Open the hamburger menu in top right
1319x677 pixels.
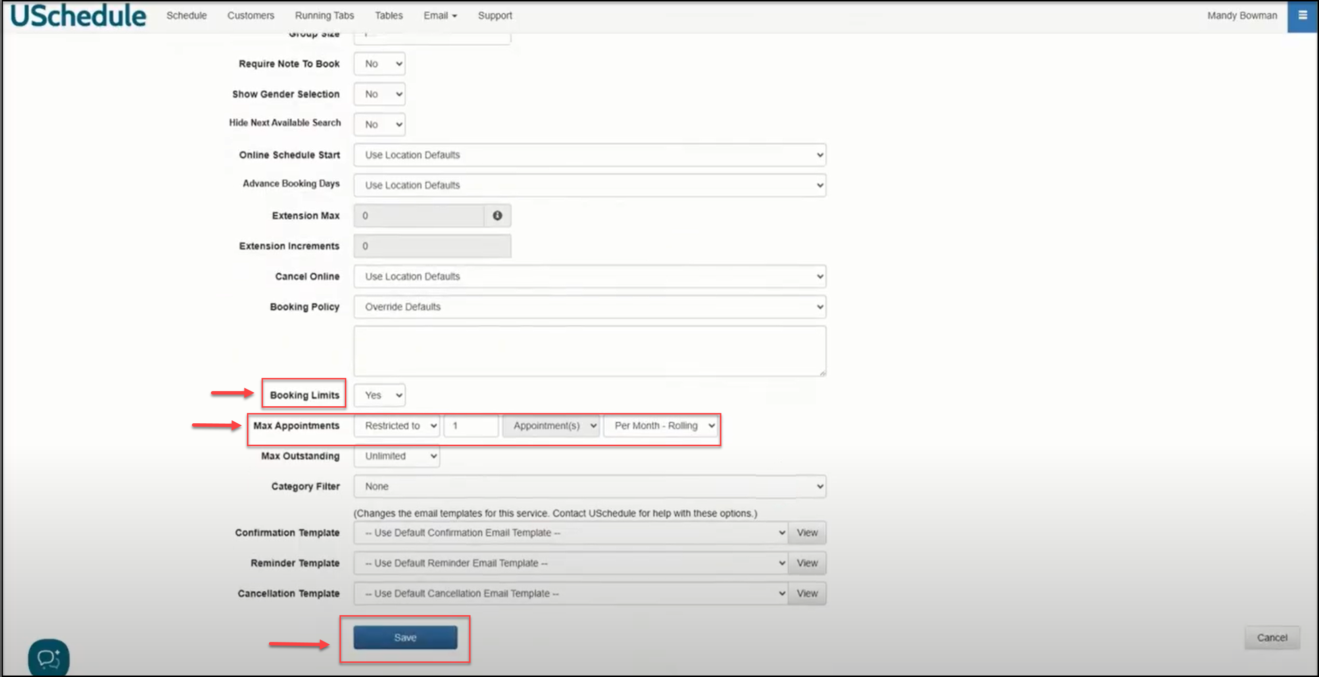tap(1302, 16)
